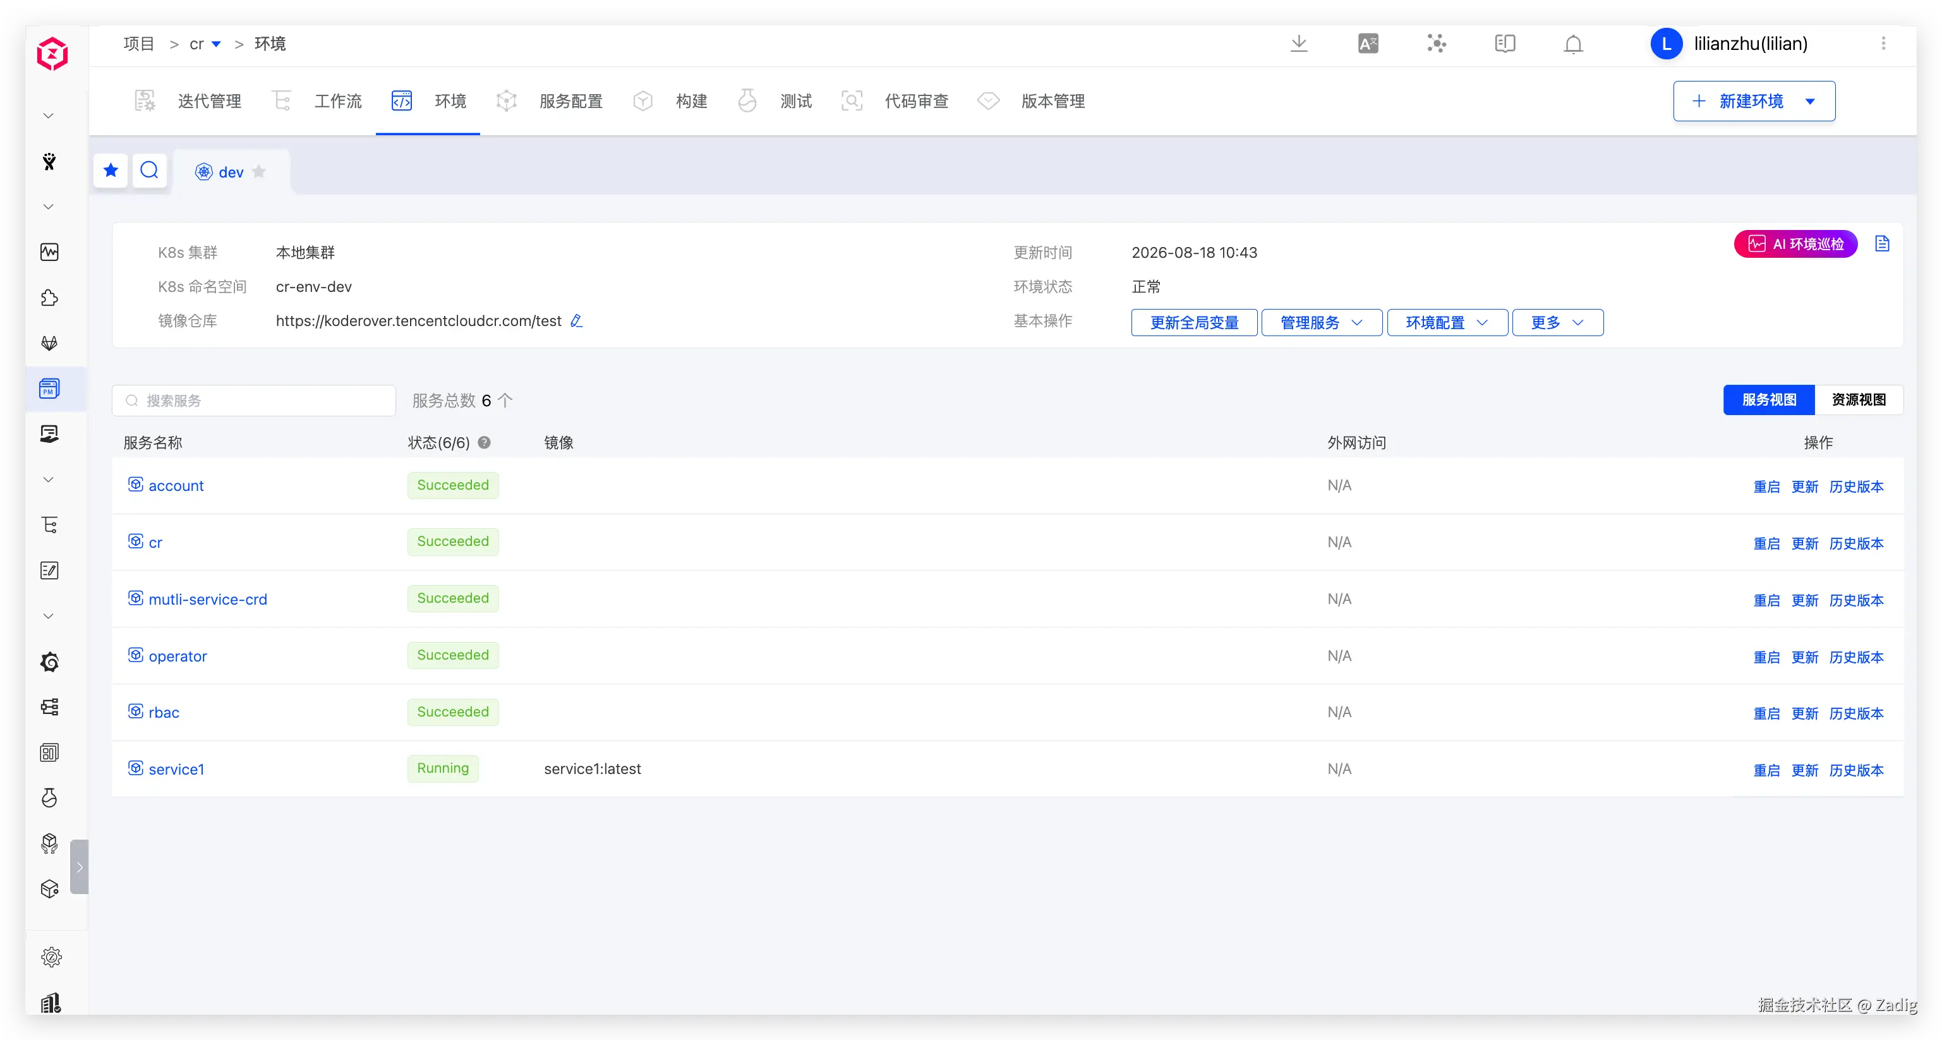Run AI 环境巡检
This screenshot has width=1942, height=1040.
[x=1795, y=244]
